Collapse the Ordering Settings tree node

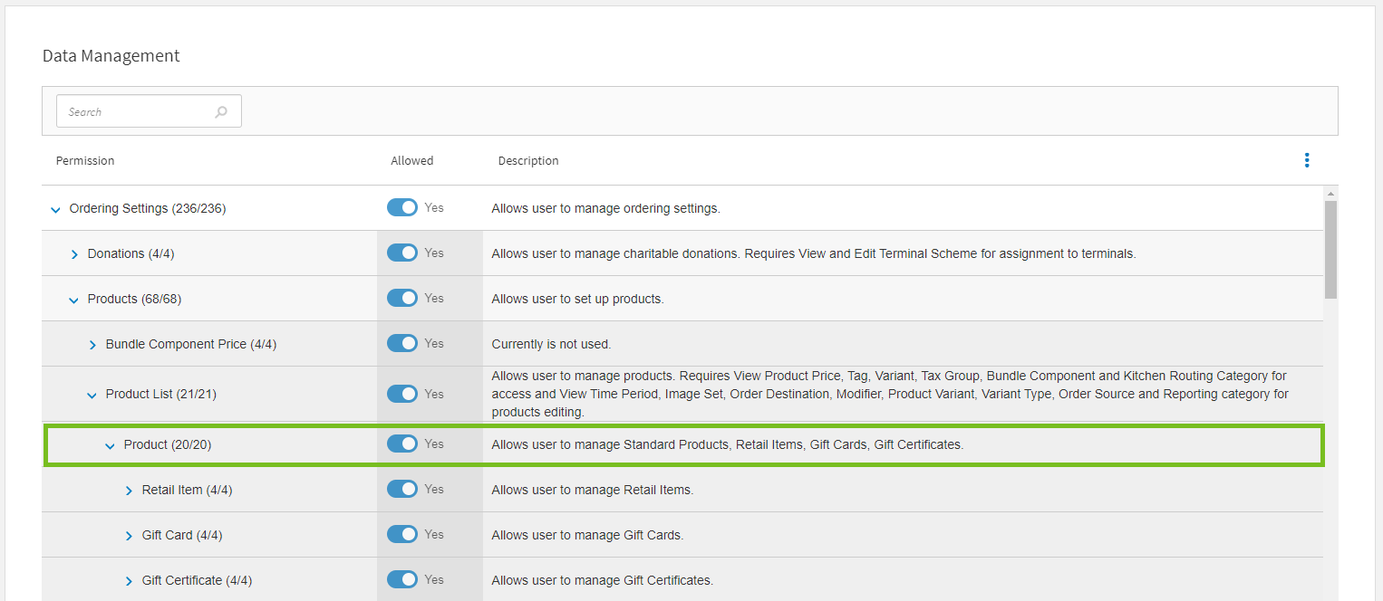(x=56, y=209)
